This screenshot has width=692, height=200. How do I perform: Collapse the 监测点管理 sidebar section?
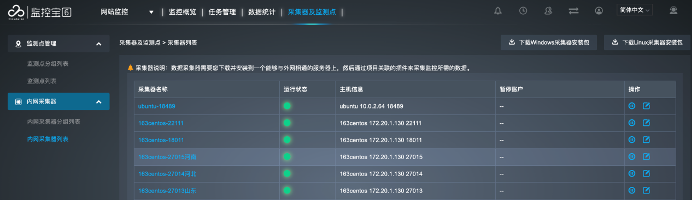pos(99,44)
